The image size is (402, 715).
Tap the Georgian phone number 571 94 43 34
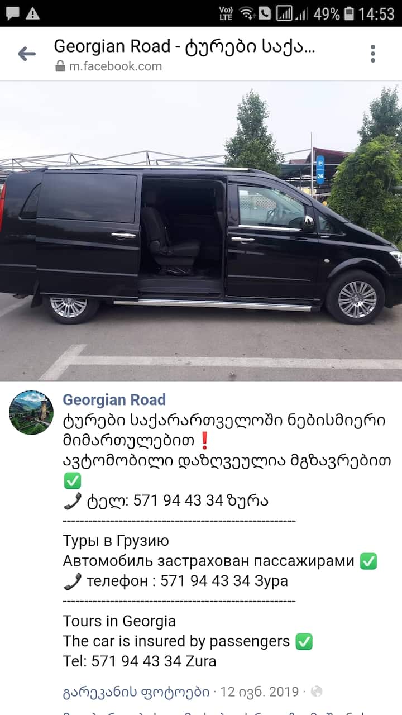pyautogui.click(x=179, y=500)
